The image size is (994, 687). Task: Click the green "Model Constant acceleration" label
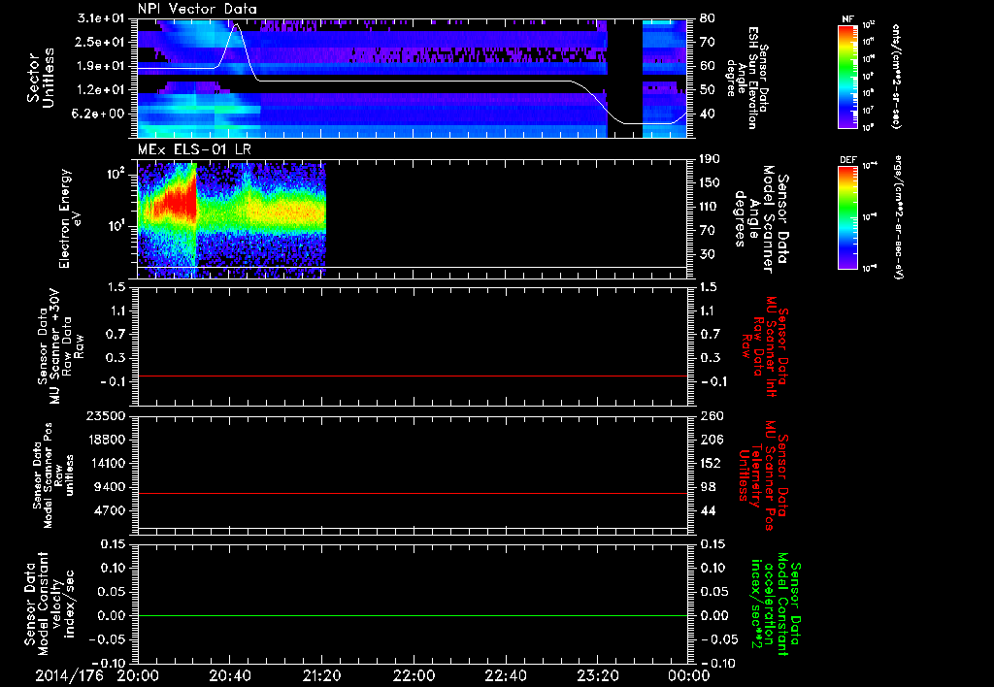tap(776, 605)
